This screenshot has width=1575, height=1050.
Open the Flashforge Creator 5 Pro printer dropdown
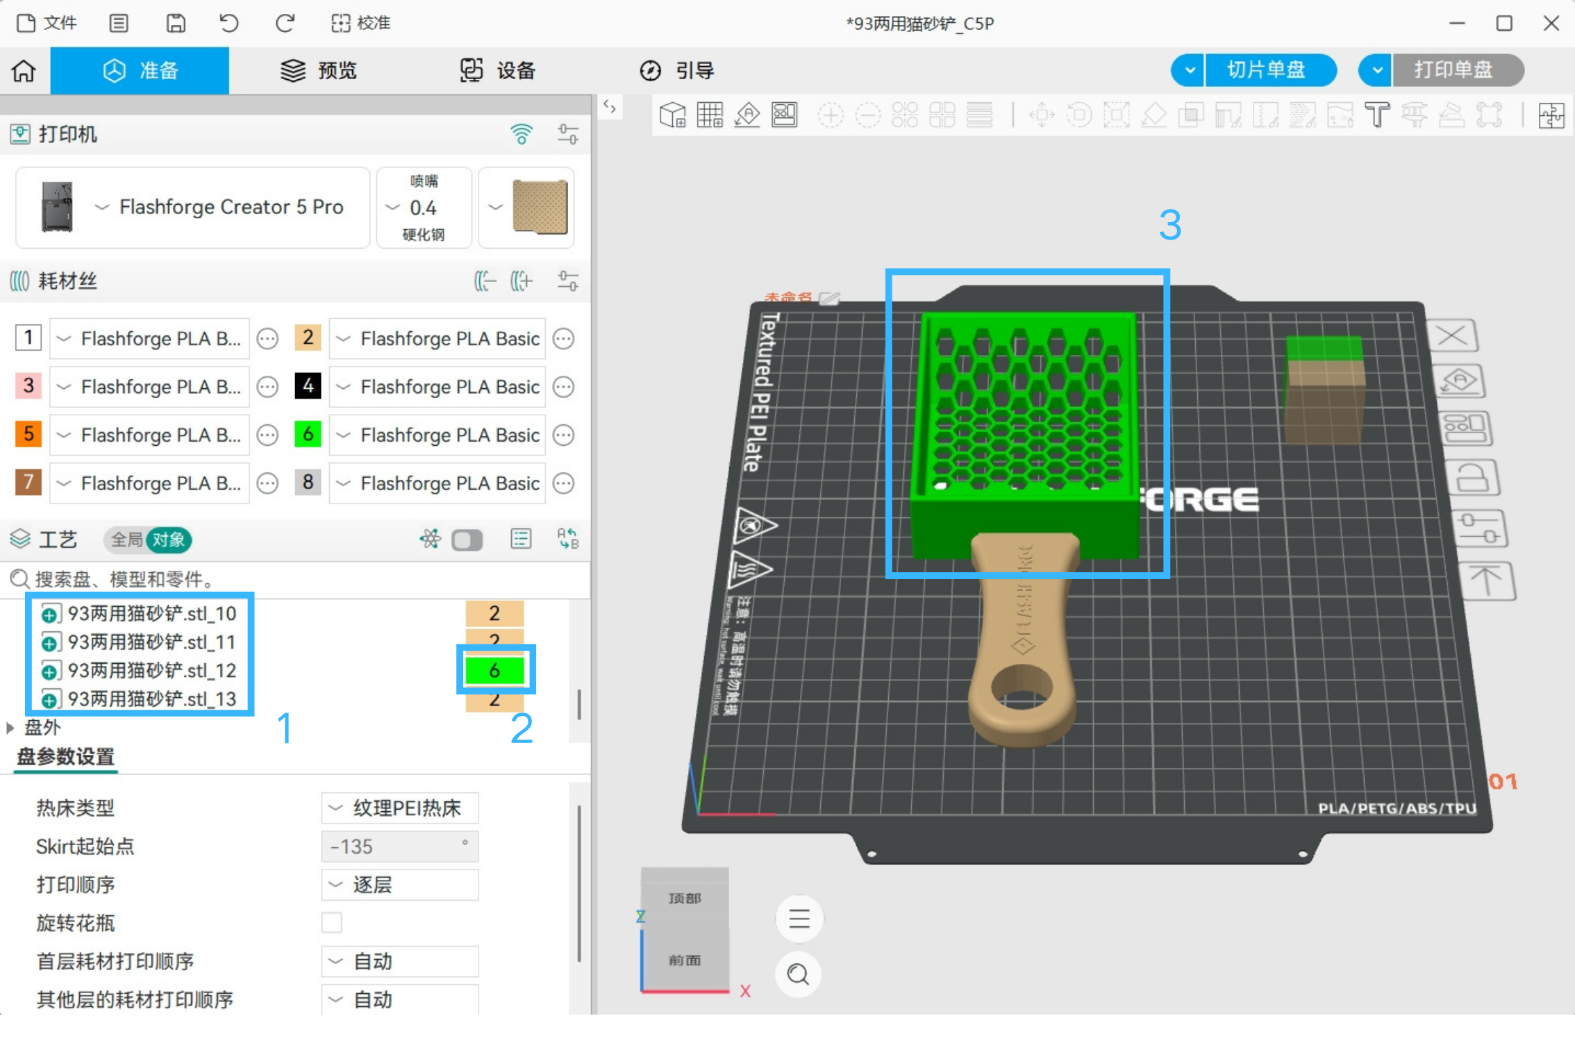point(193,207)
